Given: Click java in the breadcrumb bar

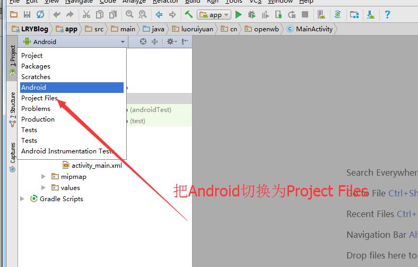Looking at the screenshot, I should pos(153,29).
